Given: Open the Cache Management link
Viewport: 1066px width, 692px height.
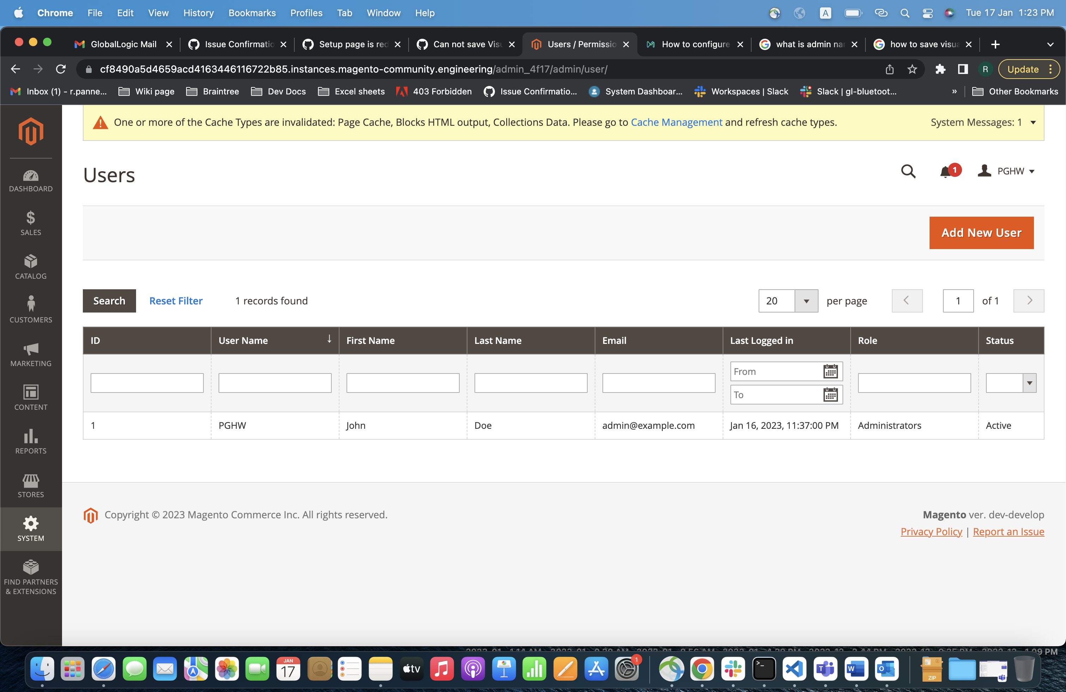Looking at the screenshot, I should click(x=676, y=122).
